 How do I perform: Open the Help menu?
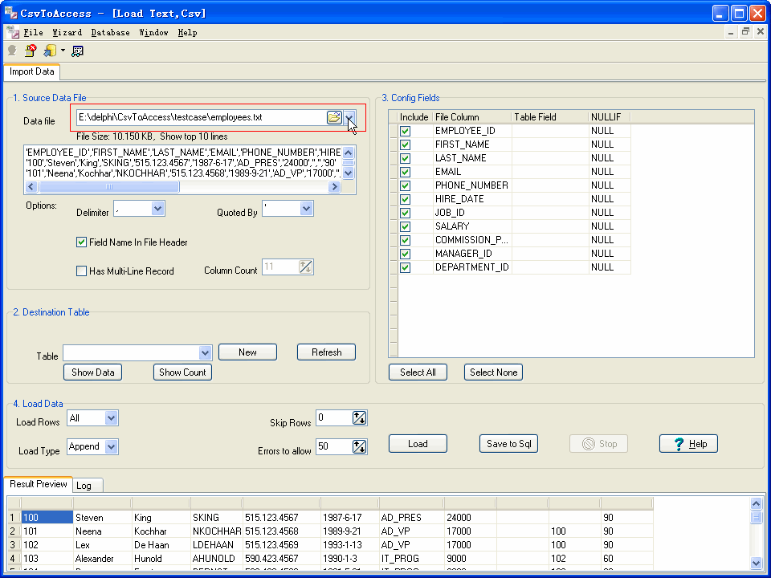click(x=187, y=32)
